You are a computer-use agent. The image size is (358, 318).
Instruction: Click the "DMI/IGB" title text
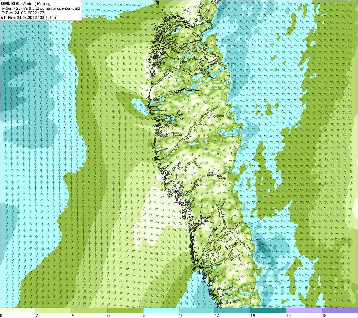pyautogui.click(x=10, y=4)
